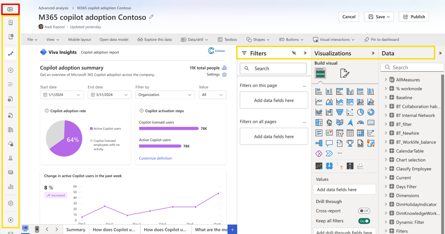The height and width of the screenshot is (234, 445).
Task: Turn off Keep all filters toggle
Action: coord(364,221)
